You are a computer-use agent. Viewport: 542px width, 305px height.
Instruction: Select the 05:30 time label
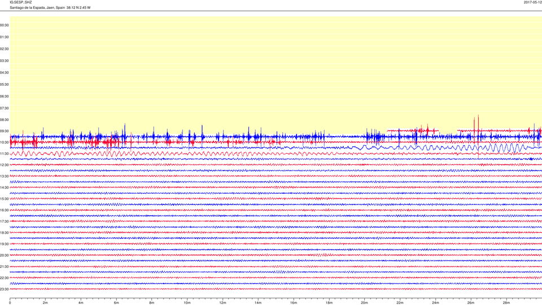pyautogui.click(x=5, y=84)
